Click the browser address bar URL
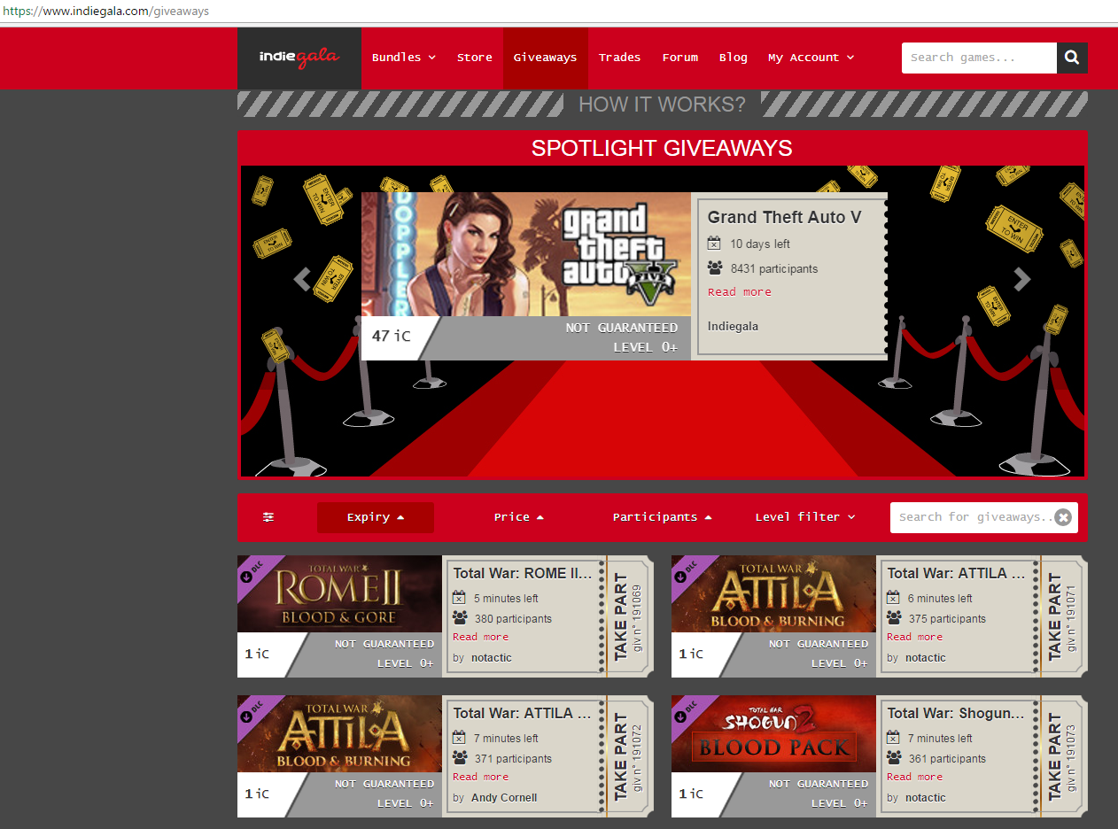 pyautogui.click(x=106, y=12)
